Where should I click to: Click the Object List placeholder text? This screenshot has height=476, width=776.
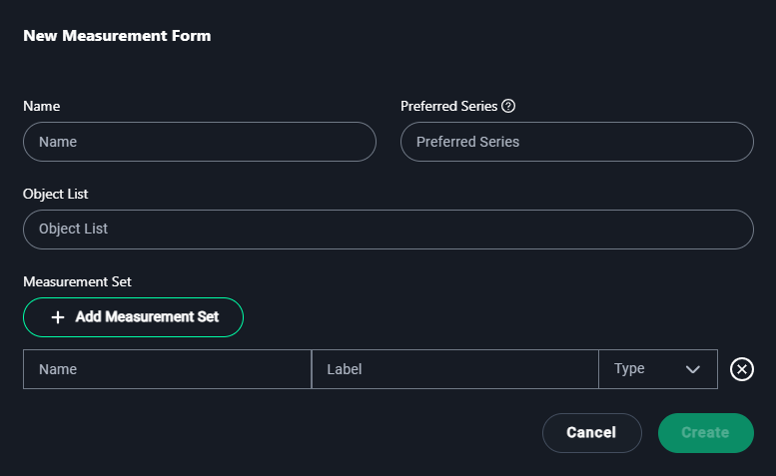73,229
